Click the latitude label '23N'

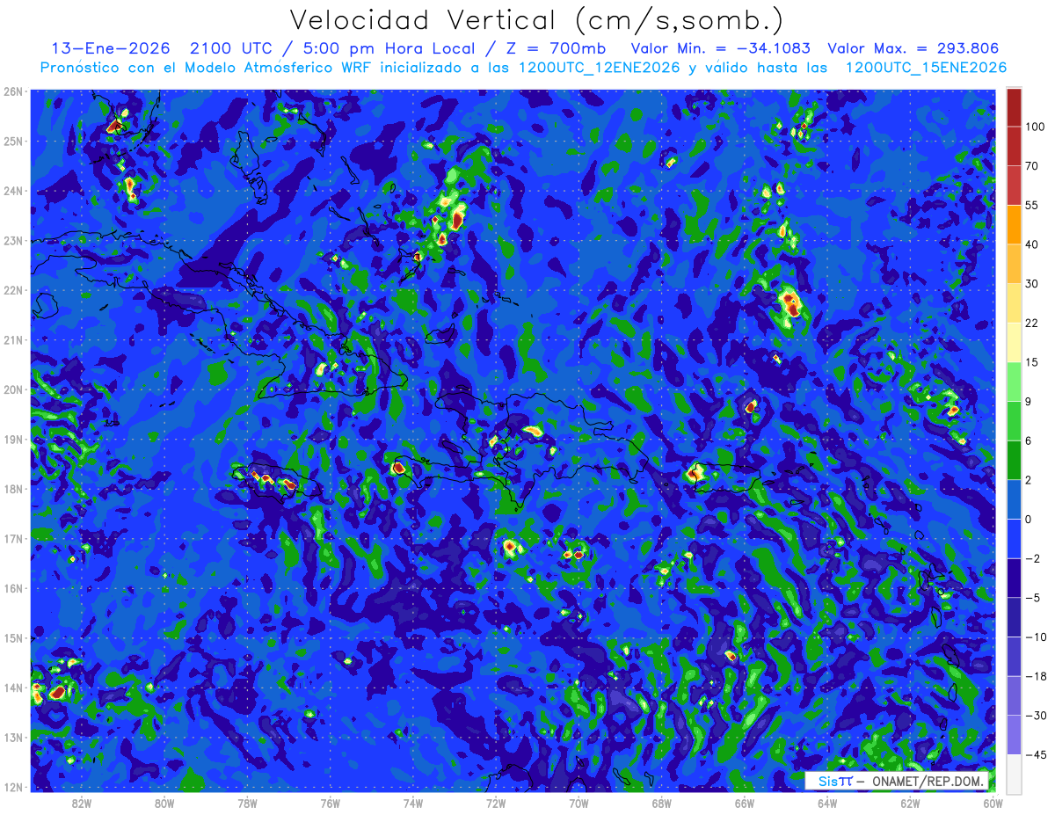[12, 240]
